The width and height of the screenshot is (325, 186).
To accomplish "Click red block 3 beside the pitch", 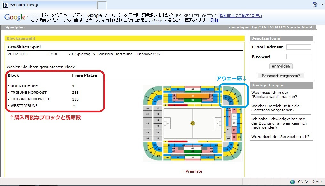I will tap(178, 105).
